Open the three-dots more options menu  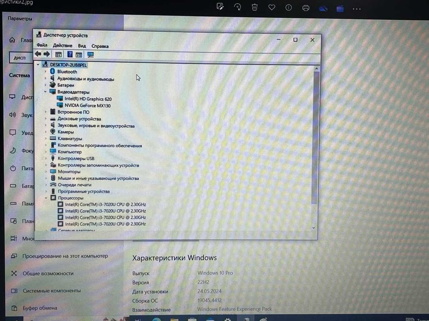click(x=357, y=9)
